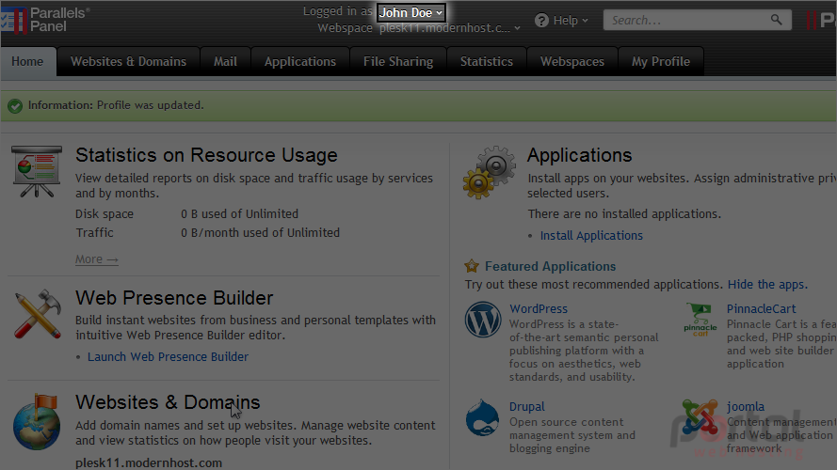The width and height of the screenshot is (837, 470).
Task: Click the green checkmark information icon
Action: [15, 105]
